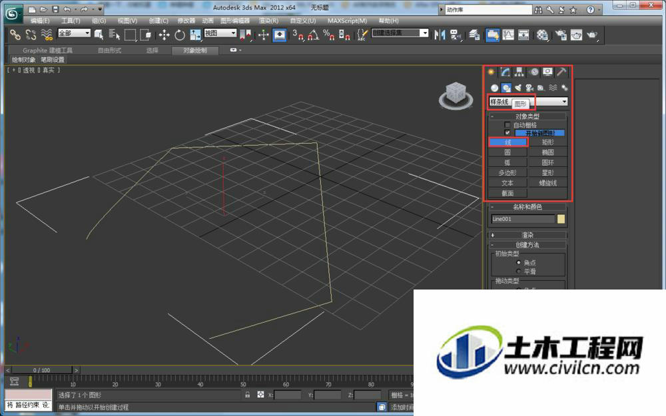This screenshot has height=416, width=666.
Task: Toggle the 3D Snaps magnet icon
Action: coord(298,35)
